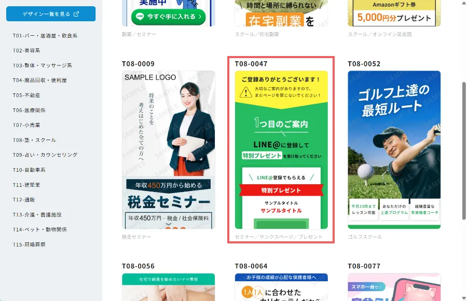Open the T08-0077 smartphone template thumbnail

click(x=394, y=287)
